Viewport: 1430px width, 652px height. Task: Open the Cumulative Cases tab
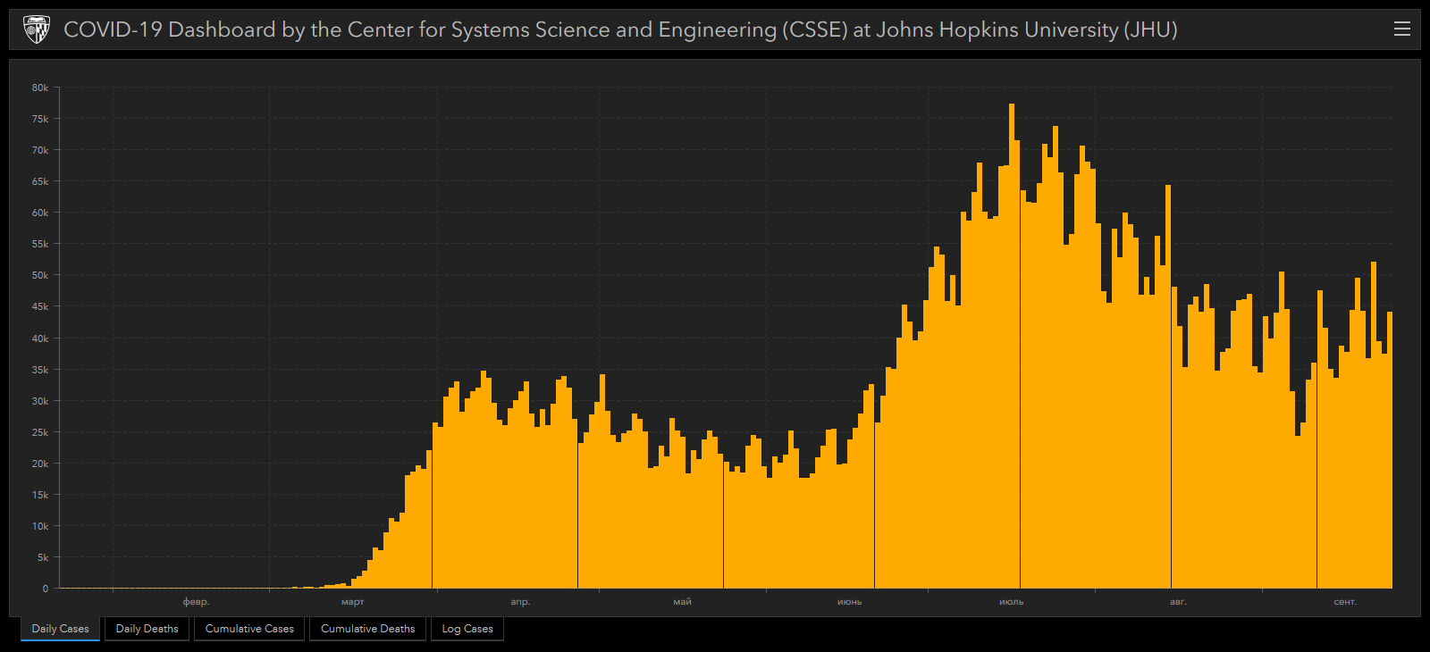point(249,629)
